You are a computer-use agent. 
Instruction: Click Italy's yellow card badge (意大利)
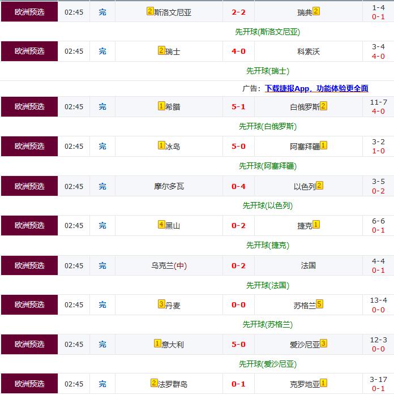click(x=157, y=343)
